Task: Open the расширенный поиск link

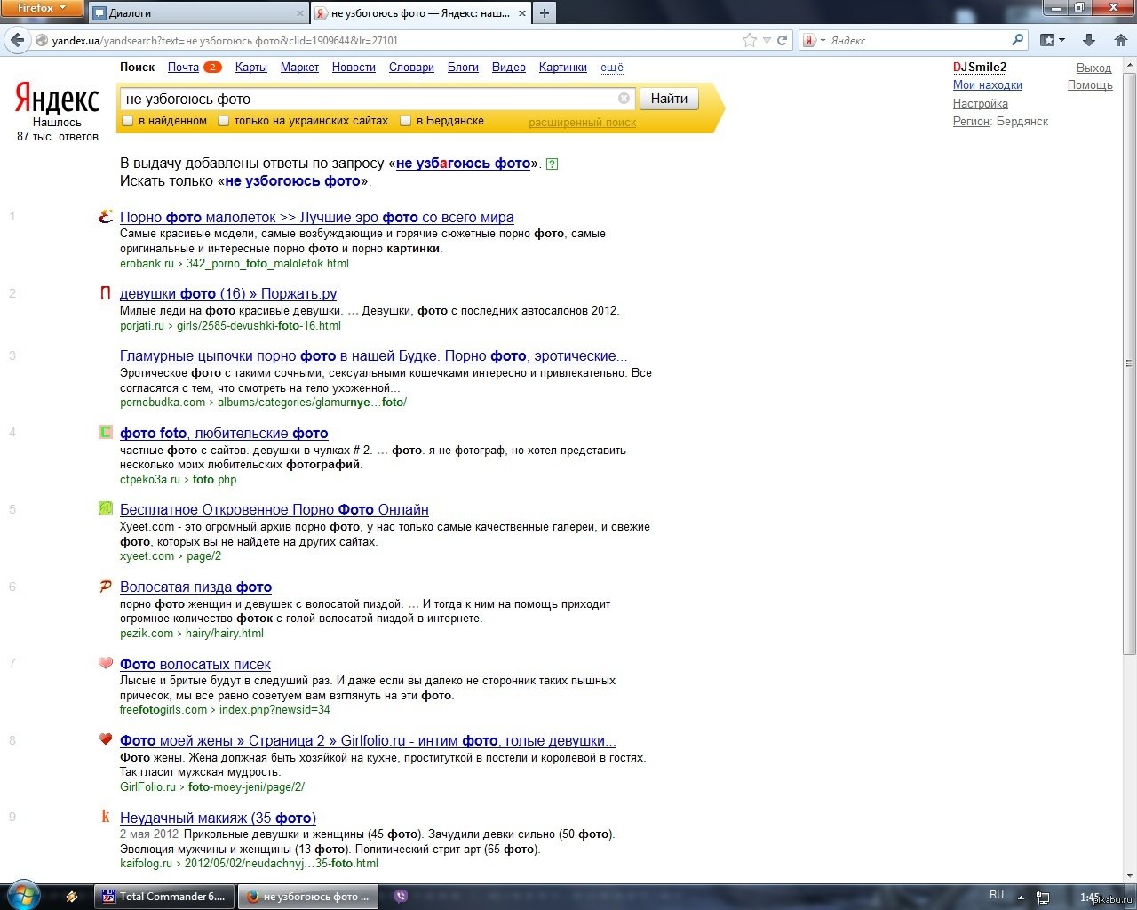Action: [582, 123]
